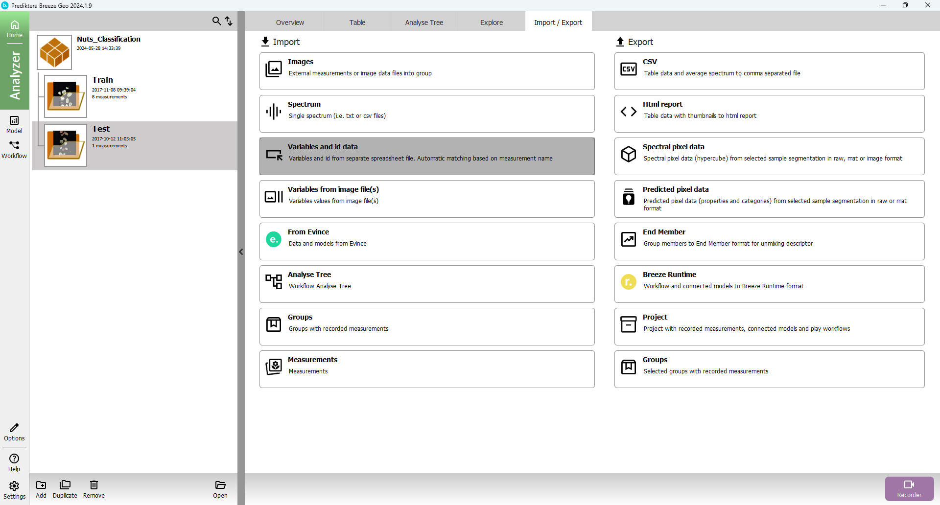Image resolution: width=940 pixels, height=505 pixels.
Task: Open the Model section in sidebar
Action: pos(14,124)
